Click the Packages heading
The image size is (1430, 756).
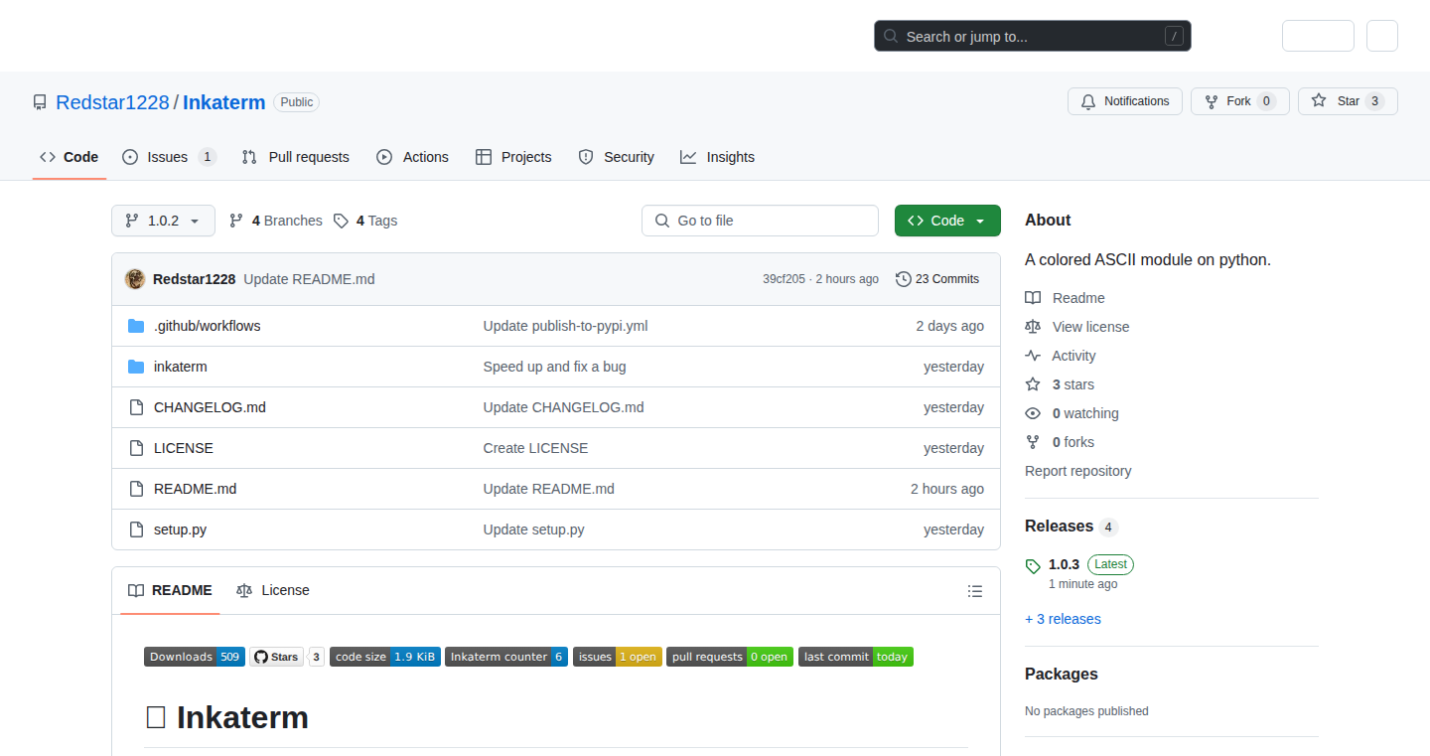(x=1062, y=675)
